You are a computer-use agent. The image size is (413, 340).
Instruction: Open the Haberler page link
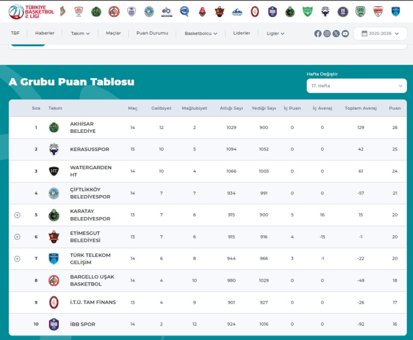45,34
